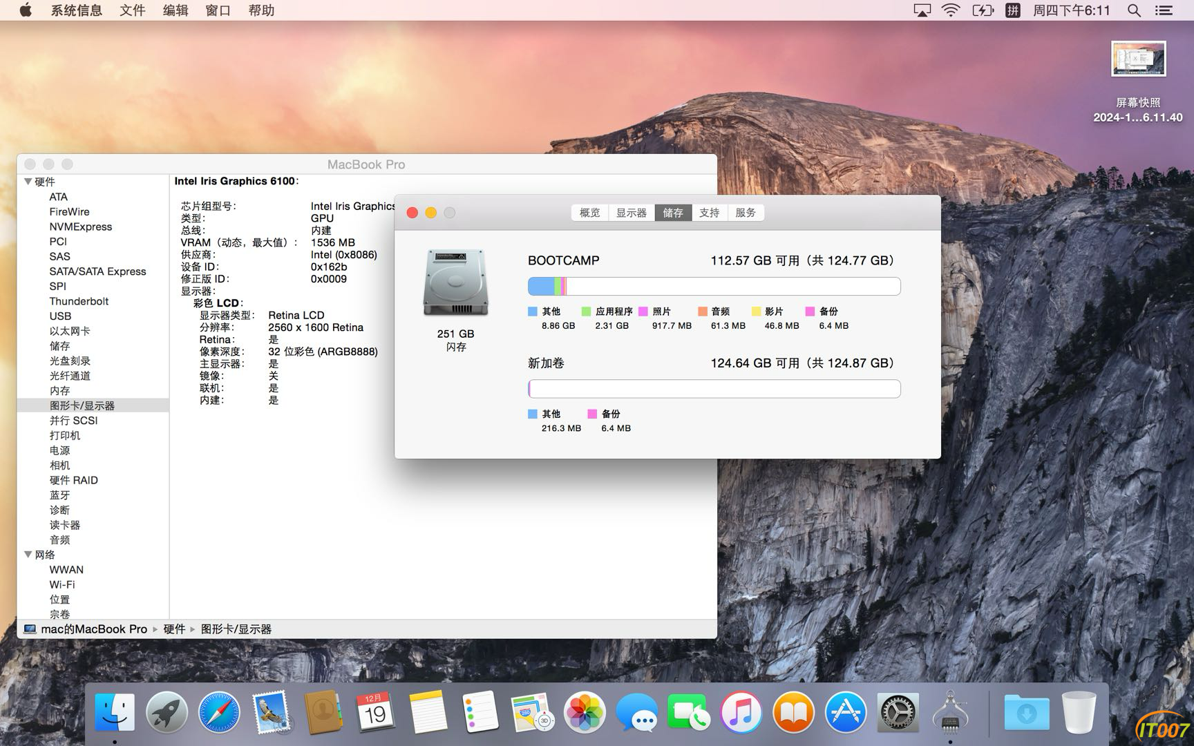
Task: Open Finder from the Dock
Action: (x=115, y=712)
